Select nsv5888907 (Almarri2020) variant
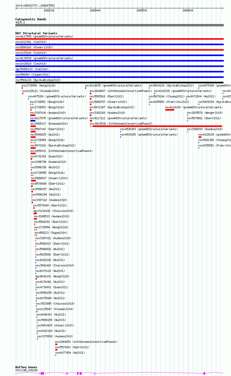Image resolution: width=231 pixels, height=376 pixels. 50,178
